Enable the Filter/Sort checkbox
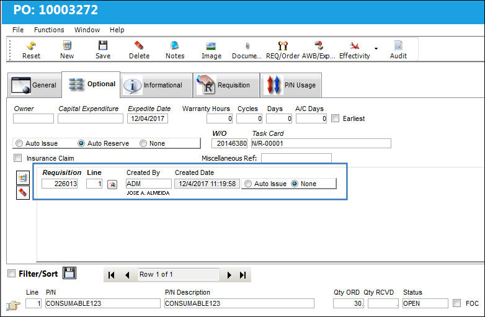 11,274
